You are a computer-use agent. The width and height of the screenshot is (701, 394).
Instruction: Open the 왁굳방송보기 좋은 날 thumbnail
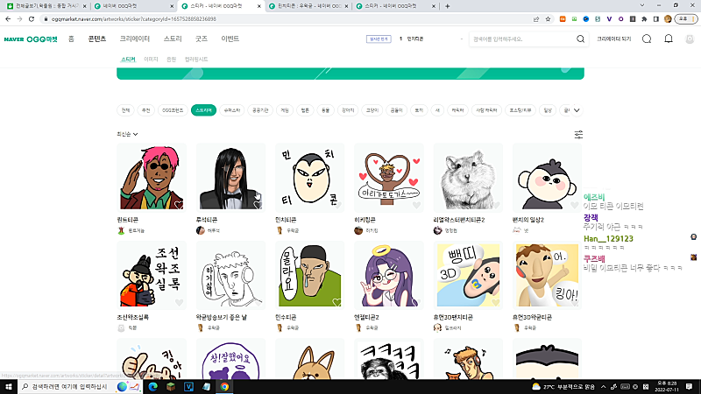[230, 275]
